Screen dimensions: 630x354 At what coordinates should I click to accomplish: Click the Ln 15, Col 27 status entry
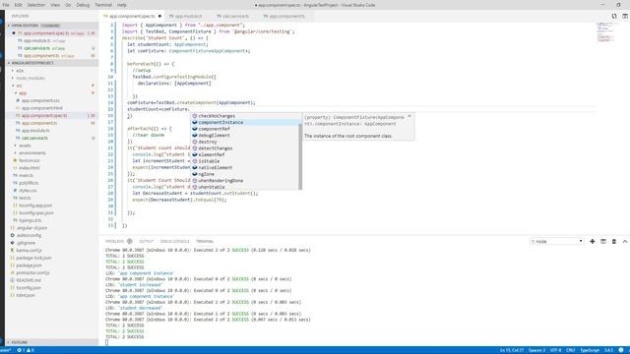[x=512, y=350]
